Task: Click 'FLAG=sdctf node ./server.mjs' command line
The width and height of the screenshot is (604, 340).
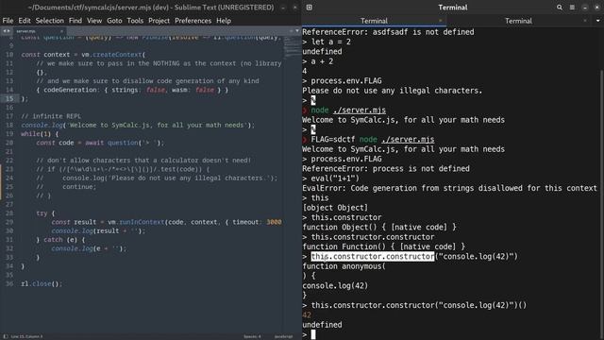Action: coord(373,140)
